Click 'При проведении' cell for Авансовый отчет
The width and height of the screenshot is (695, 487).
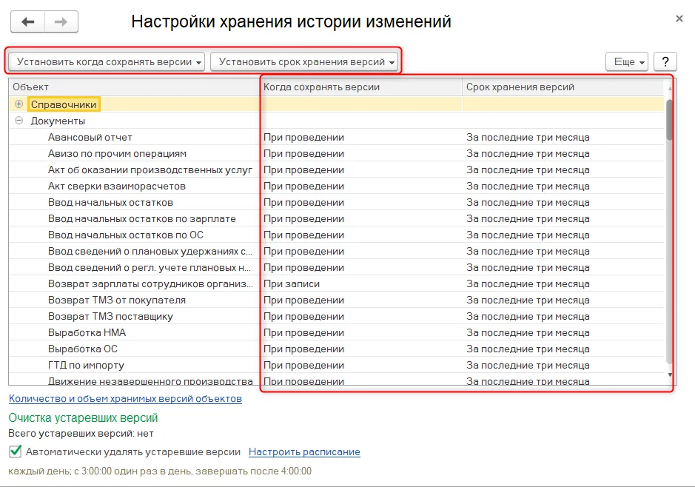tap(361, 137)
